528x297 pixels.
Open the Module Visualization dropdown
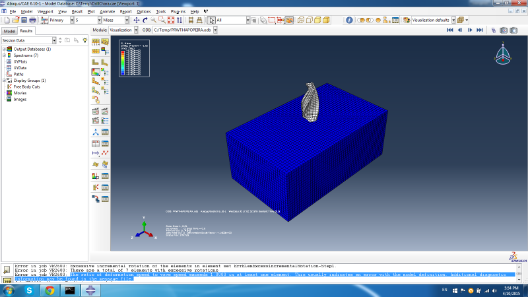[136, 30]
